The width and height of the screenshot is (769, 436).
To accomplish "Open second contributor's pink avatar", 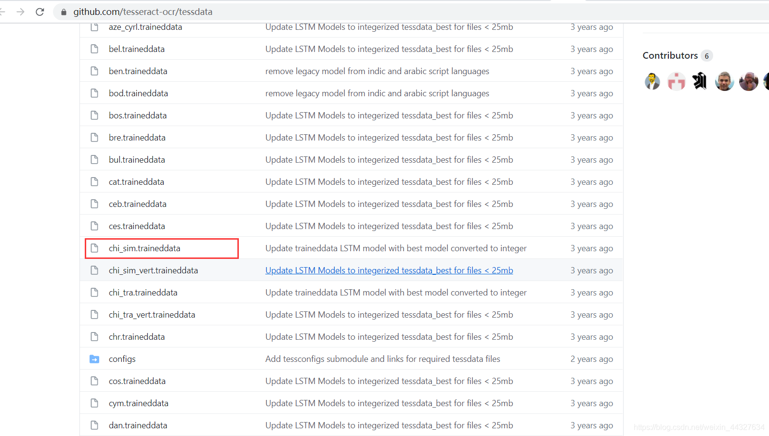I will pyautogui.click(x=676, y=81).
